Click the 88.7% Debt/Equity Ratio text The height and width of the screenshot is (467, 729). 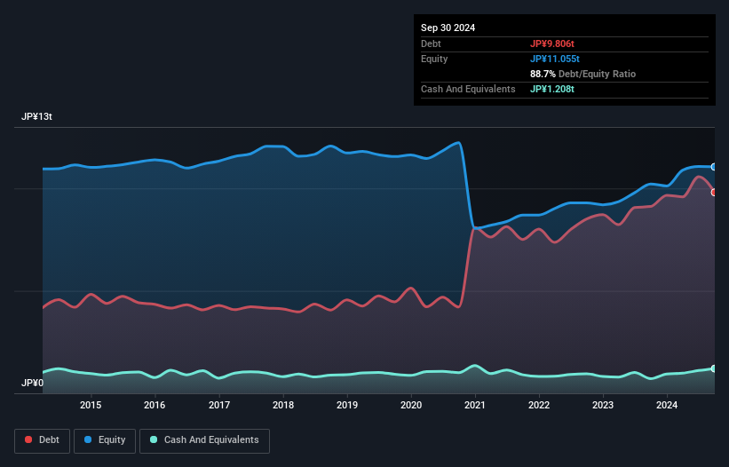click(x=582, y=74)
